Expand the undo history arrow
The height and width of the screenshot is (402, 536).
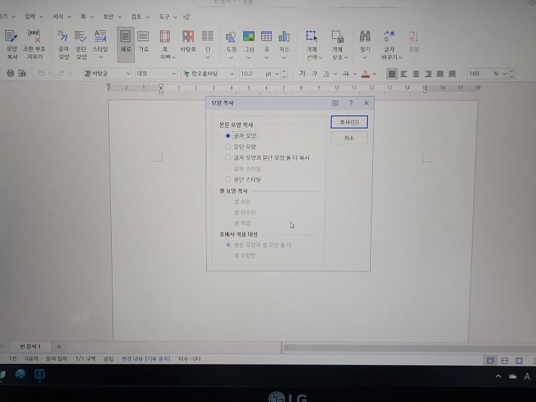click(50, 73)
